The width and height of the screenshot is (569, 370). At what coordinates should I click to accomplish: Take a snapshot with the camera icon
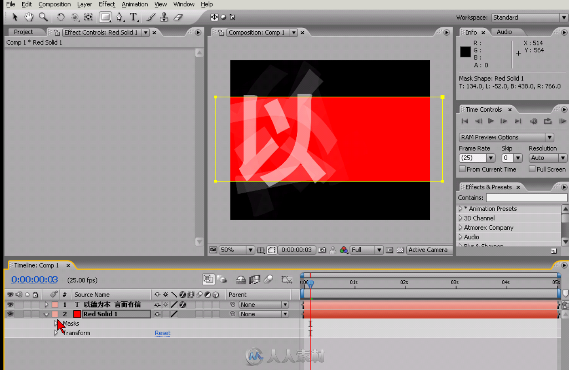322,250
